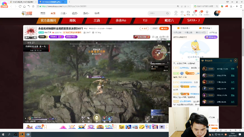The image size is (244, 137).
Task: Click the browser address bar URL
Action: coord(64,6)
